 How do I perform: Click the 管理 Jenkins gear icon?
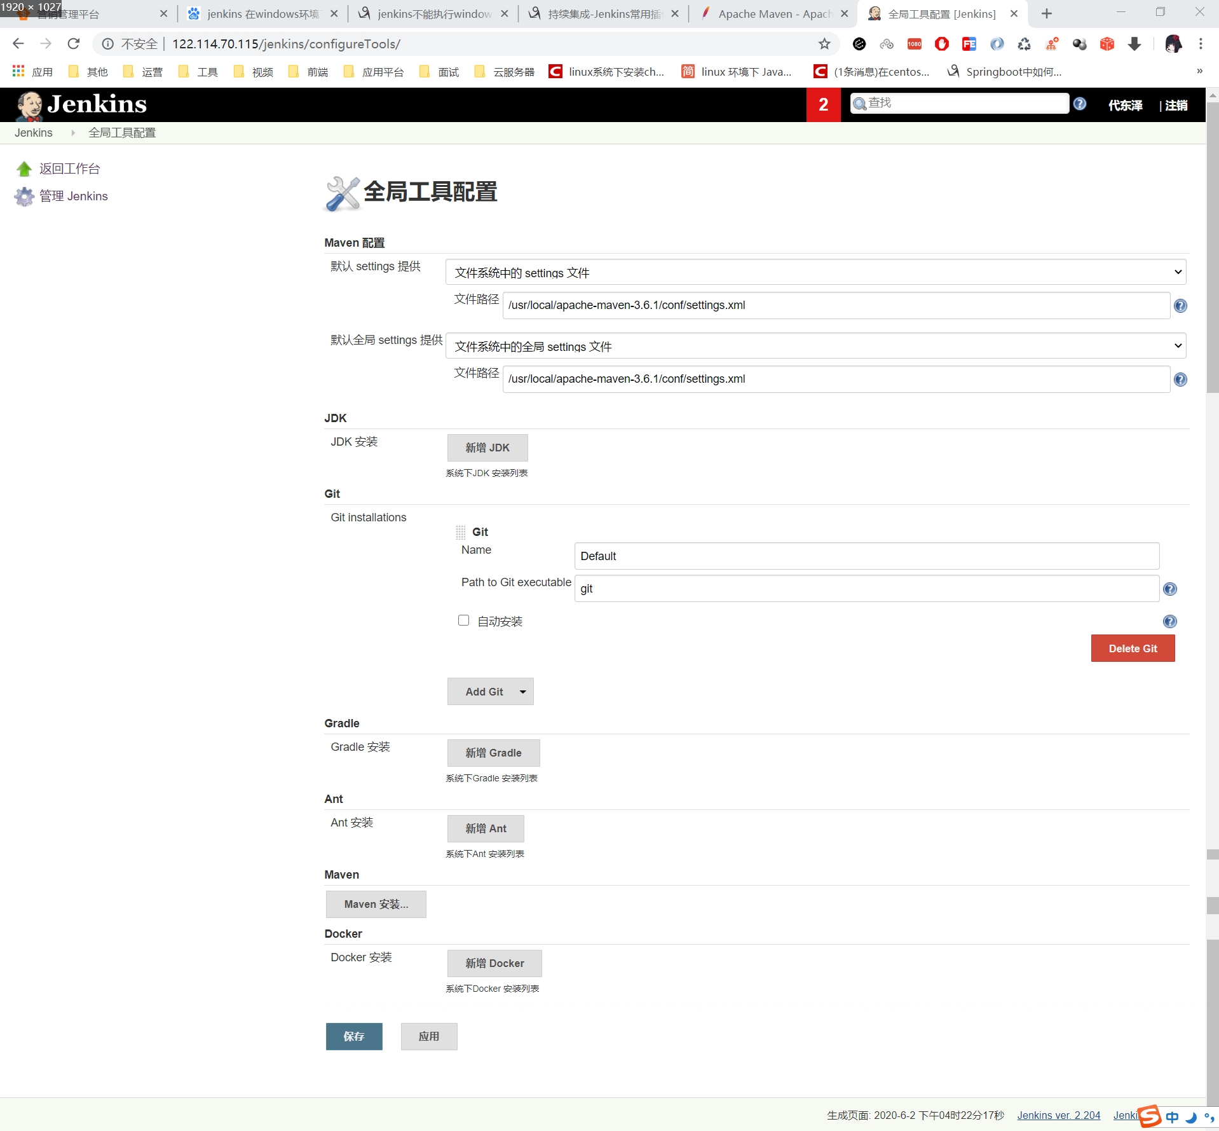[x=24, y=196]
